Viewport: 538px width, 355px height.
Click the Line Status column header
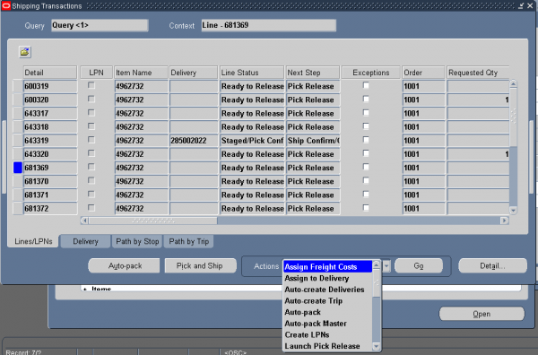click(x=252, y=73)
